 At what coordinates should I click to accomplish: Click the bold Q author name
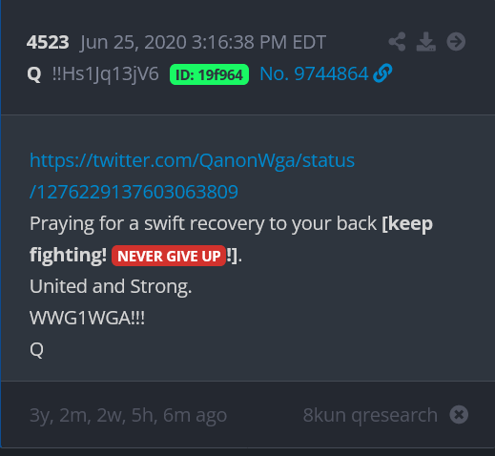pos(34,74)
